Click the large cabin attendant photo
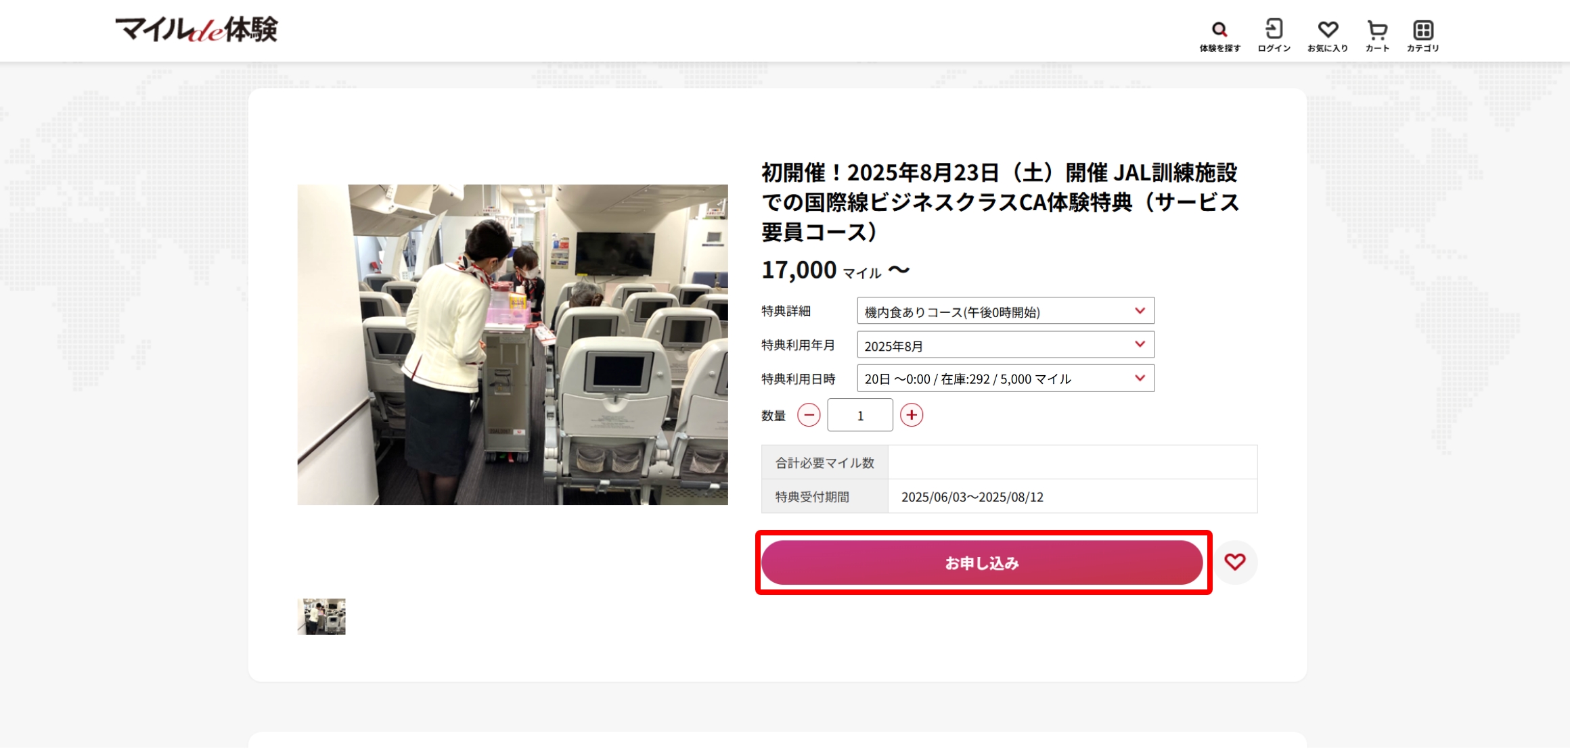The image size is (1570, 749). (x=513, y=345)
